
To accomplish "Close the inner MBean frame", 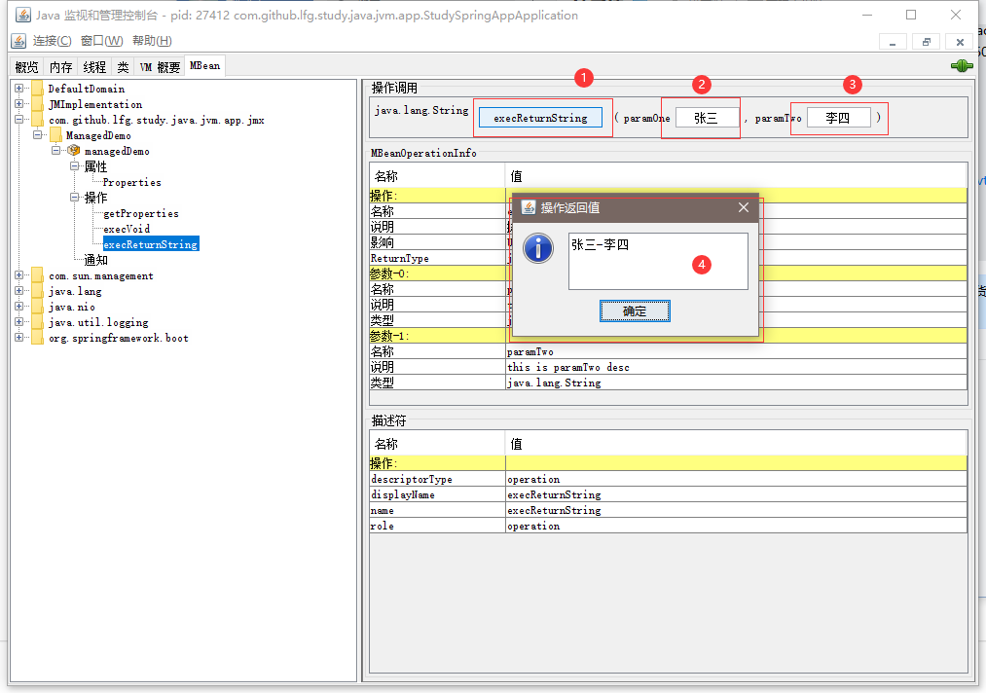I will pyautogui.click(x=960, y=42).
